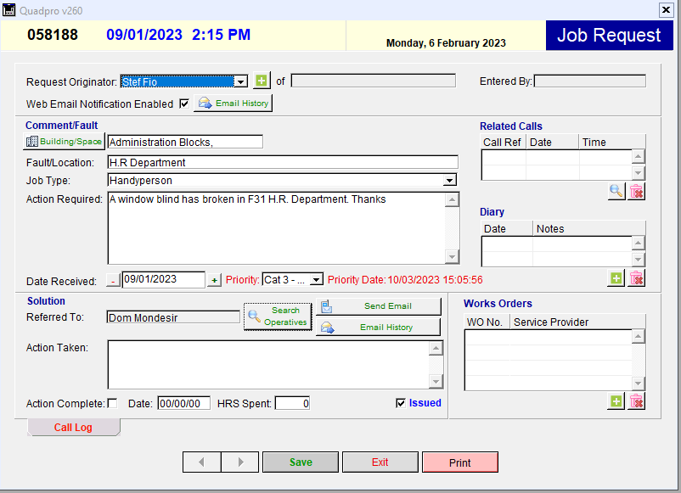Viewport: 681px width, 493px height.
Task: Click the Print button
Action: click(x=459, y=462)
